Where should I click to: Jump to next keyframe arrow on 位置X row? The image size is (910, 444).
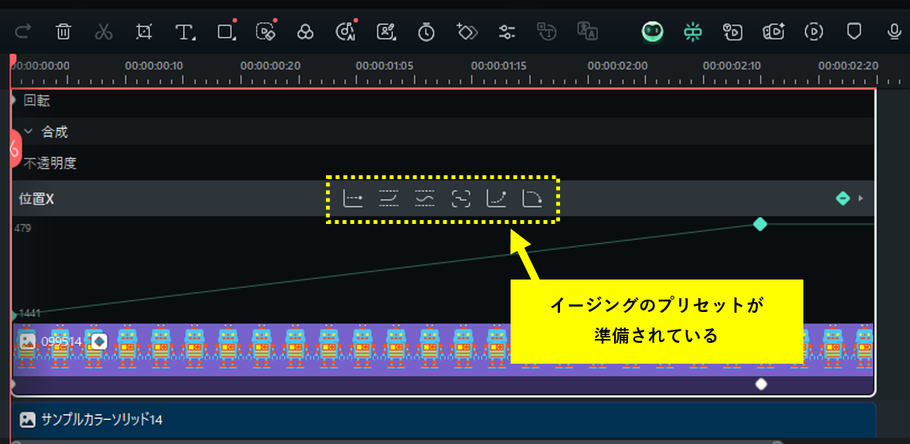click(861, 198)
